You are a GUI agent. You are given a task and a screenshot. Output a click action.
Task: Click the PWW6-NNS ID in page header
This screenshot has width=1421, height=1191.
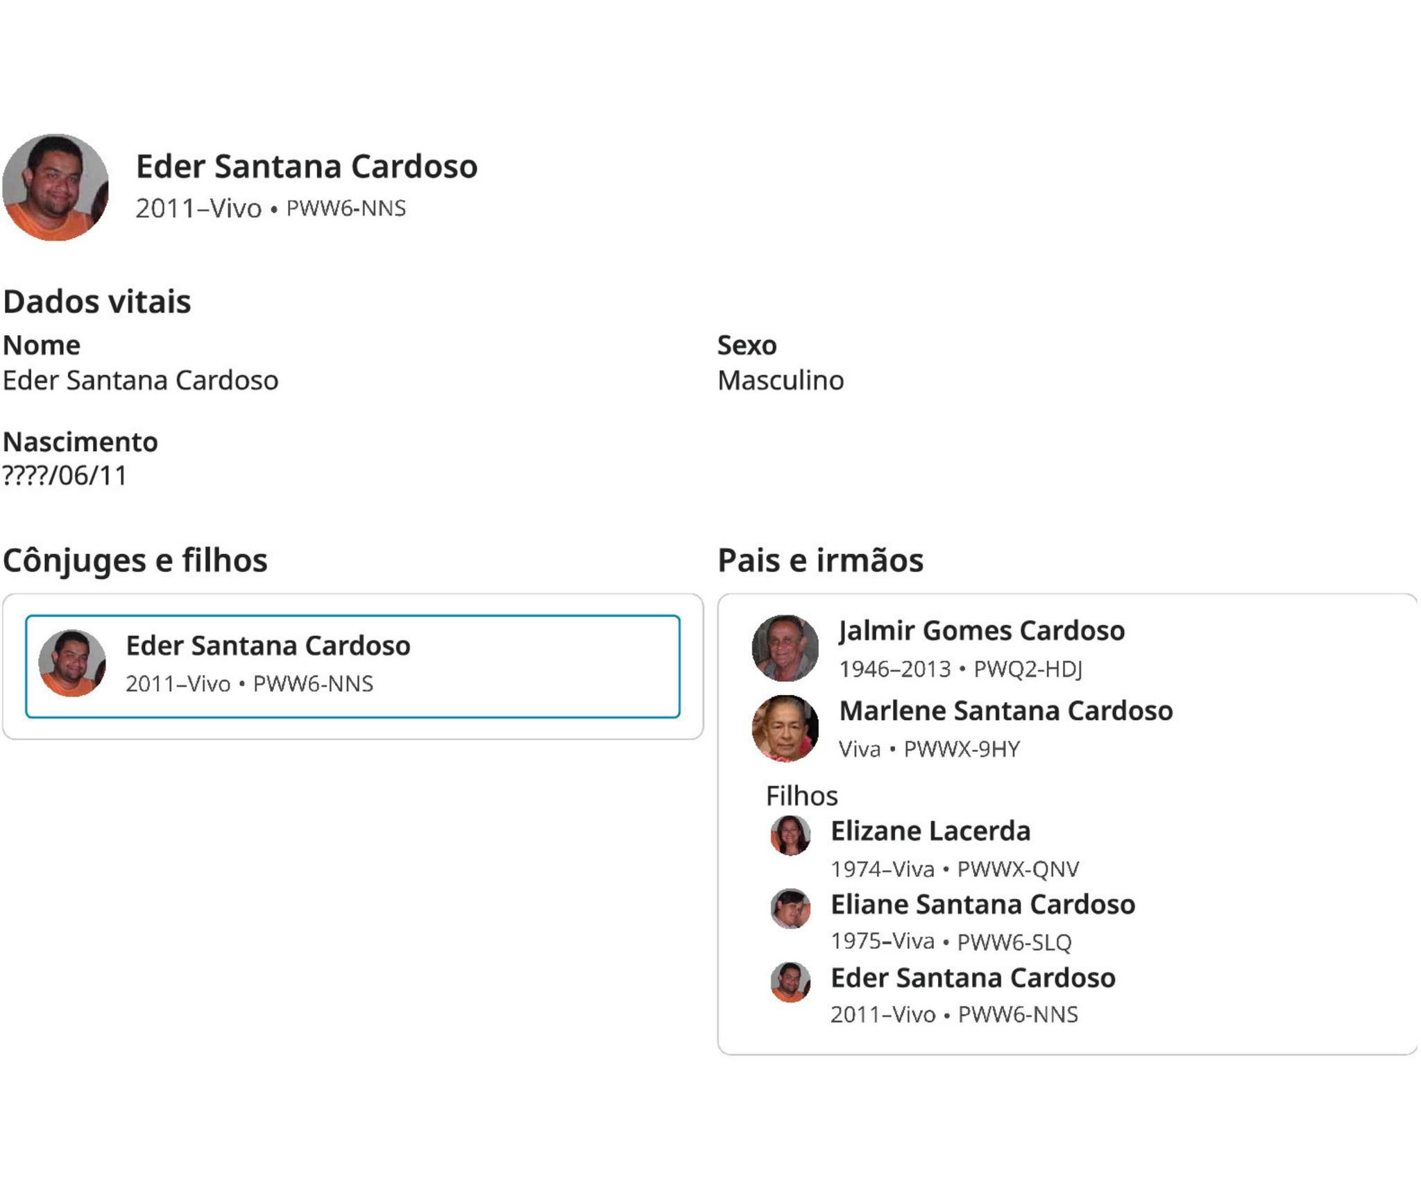(x=346, y=208)
